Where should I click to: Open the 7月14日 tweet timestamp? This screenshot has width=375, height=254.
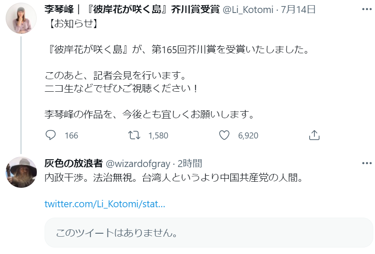pos(298,10)
